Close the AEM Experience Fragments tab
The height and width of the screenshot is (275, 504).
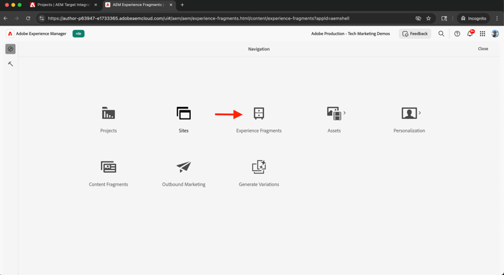[171, 5]
